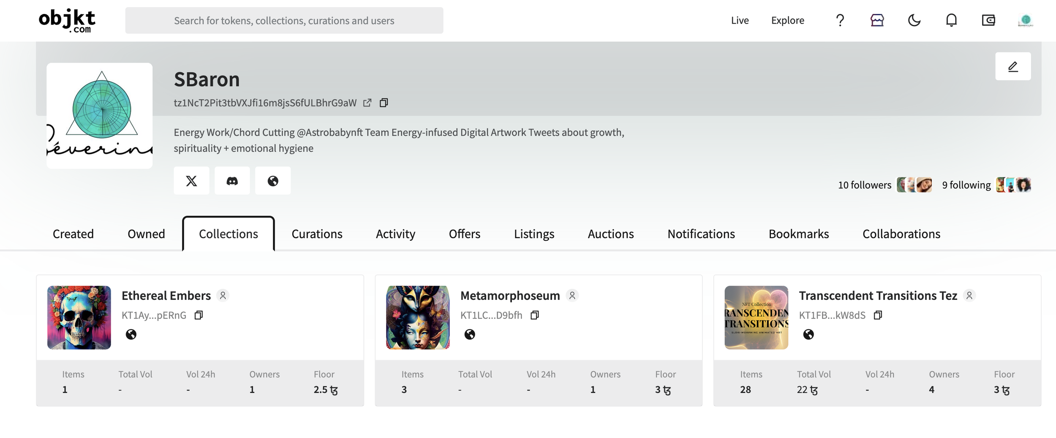Select the Bookmarks tab
Image resolution: width=1056 pixels, height=438 pixels.
coord(798,234)
